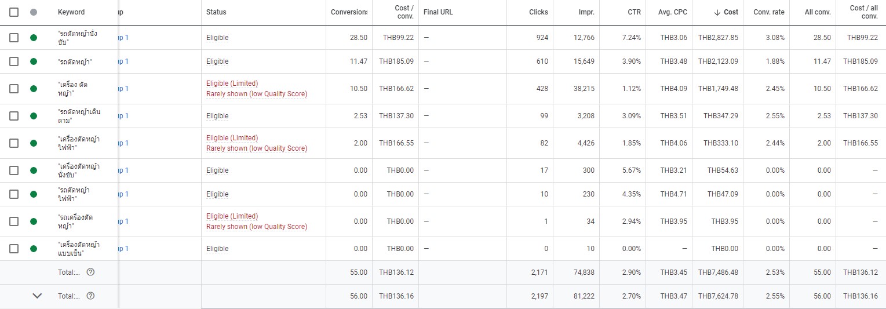Check the box for "รถตัดหญ้านั่งขับ" row
The width and height of the screenshot is (886, 309).
14,38
